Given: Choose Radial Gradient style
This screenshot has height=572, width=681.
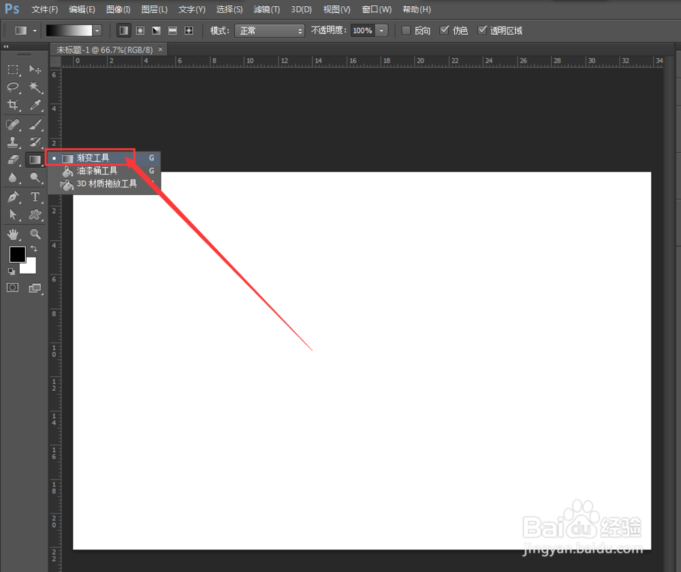Looking at the screenshot, I should pos(140,31).
